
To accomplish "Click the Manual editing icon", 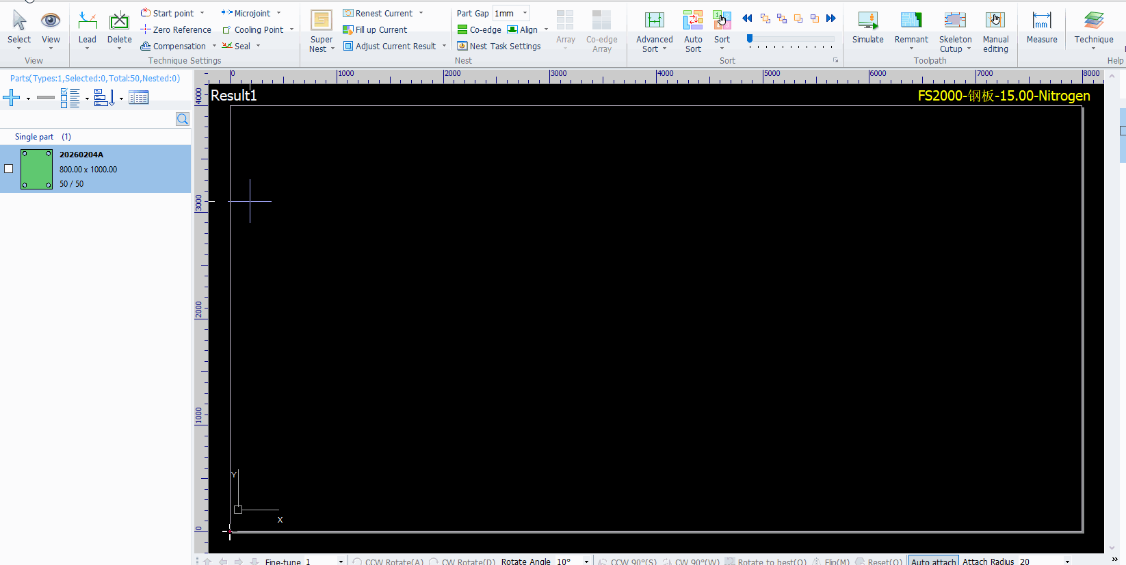I will pos(995,21).
